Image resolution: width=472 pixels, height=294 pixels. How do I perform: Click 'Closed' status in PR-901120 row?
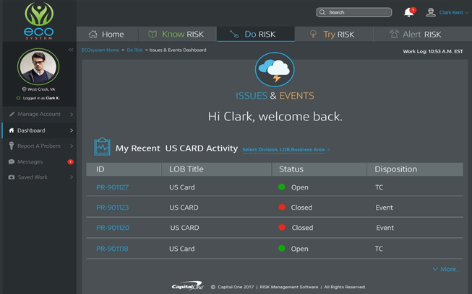pos(302,228)
